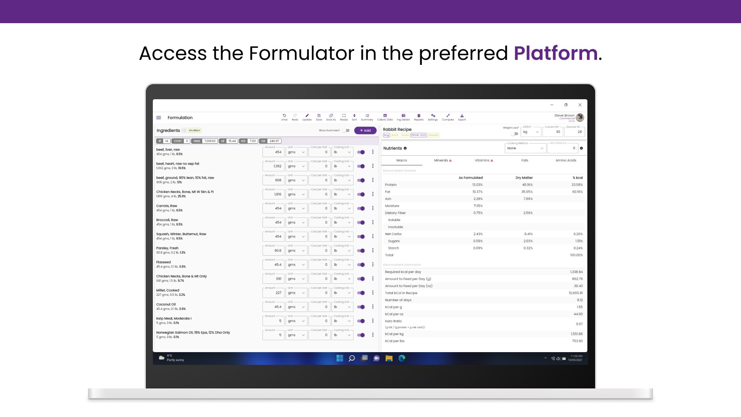
Task: Click the Current Wt input field
Action: click(x=552, y=132)
